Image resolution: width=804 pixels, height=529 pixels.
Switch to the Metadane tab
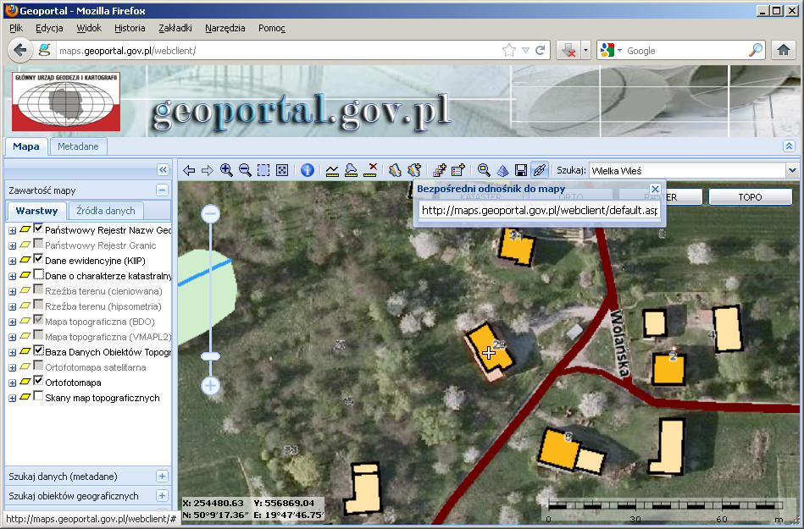tap(78, 146)
